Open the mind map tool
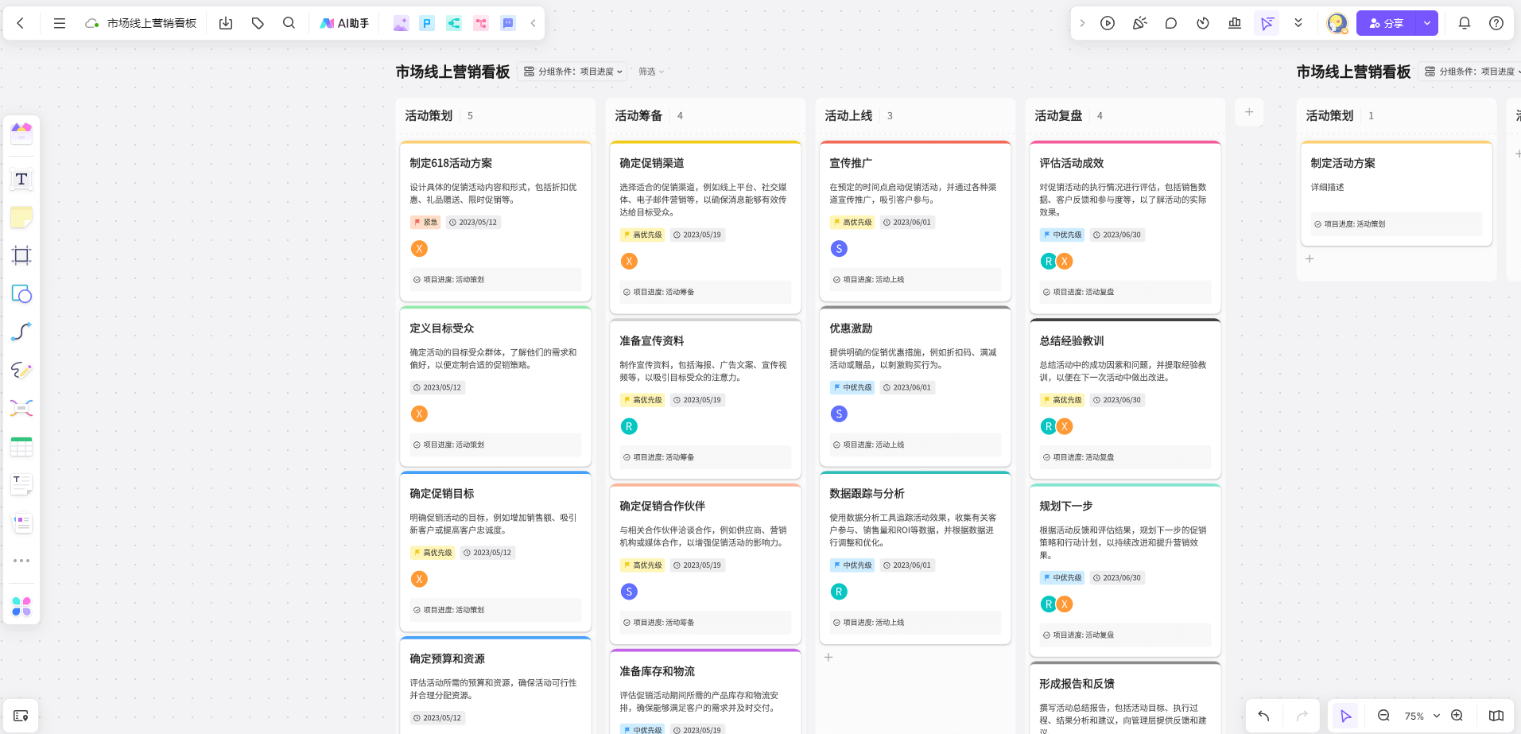The height and width of the screenshot is (734, 1521). [21, 408]
